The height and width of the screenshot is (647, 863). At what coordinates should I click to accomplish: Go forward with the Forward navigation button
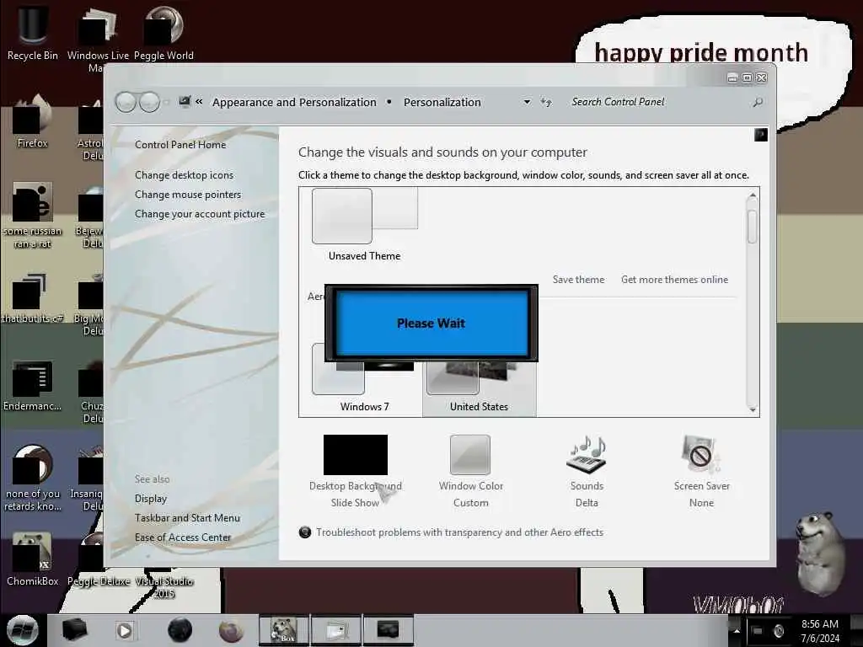[149, 102]
